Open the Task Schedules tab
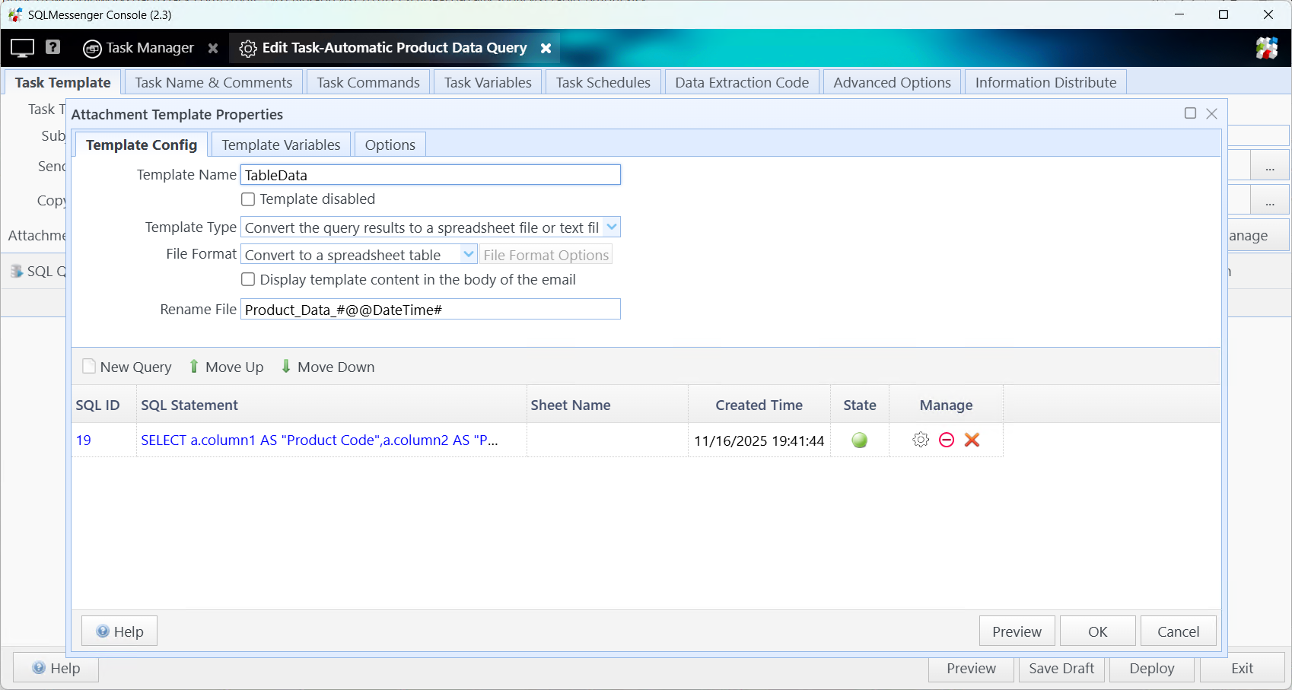Viewport: 1292px width, 690px height. [x=603, y=81]
